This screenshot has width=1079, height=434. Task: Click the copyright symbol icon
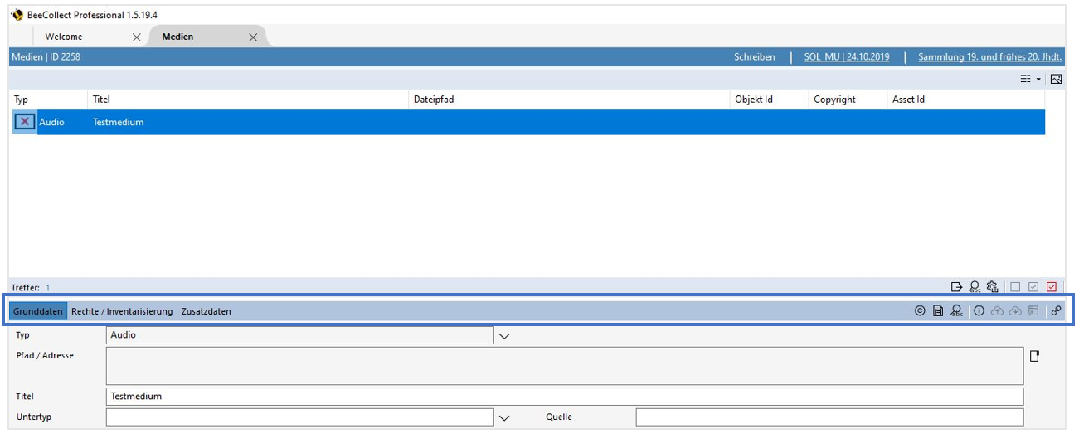(920, 311)
